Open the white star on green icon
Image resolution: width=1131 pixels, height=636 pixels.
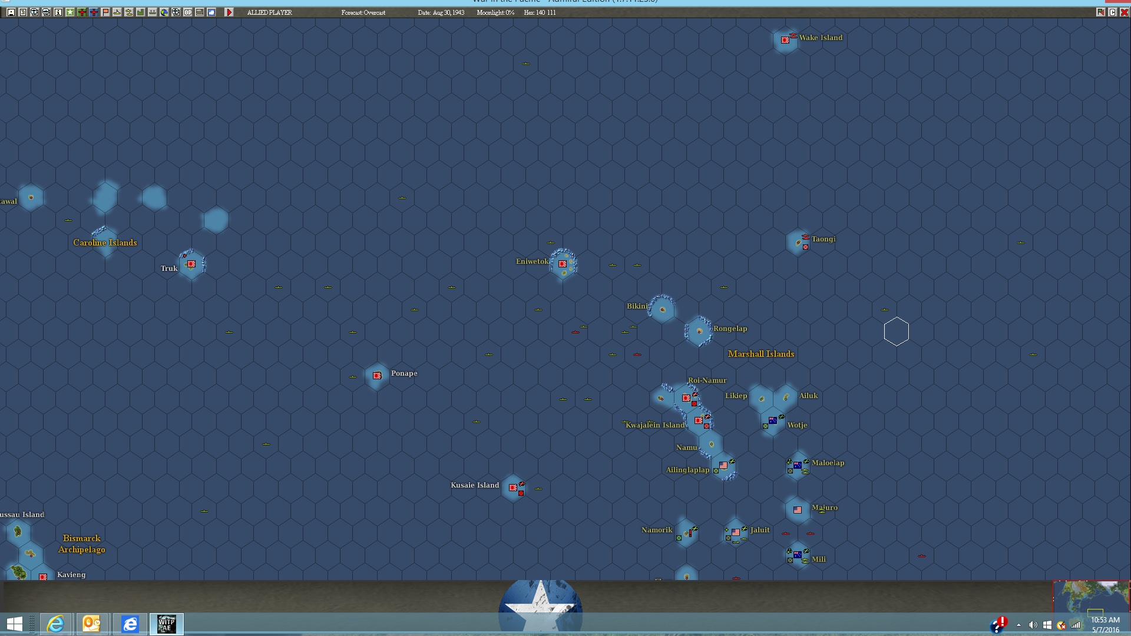click(70, 12)
